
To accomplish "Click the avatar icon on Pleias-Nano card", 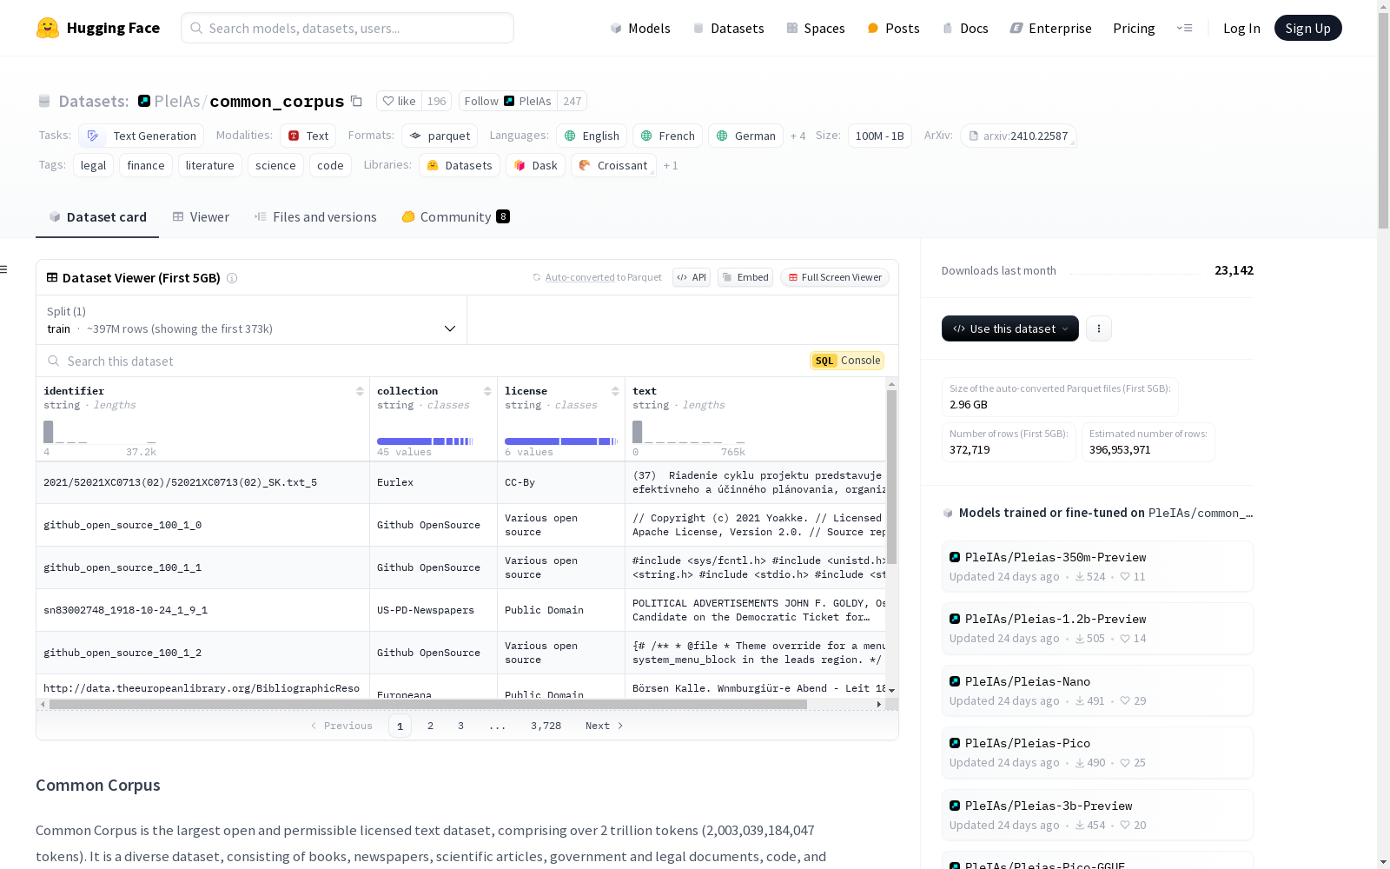I will (x=955, y=681).
